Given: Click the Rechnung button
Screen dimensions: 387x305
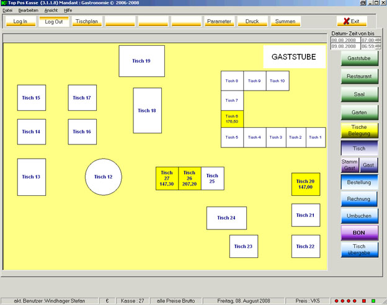Looking at the screenshot, I should (359, 199).
